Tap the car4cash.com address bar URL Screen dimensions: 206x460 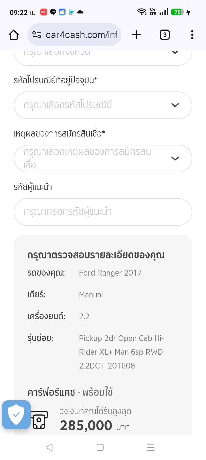(x=81, y=35)
